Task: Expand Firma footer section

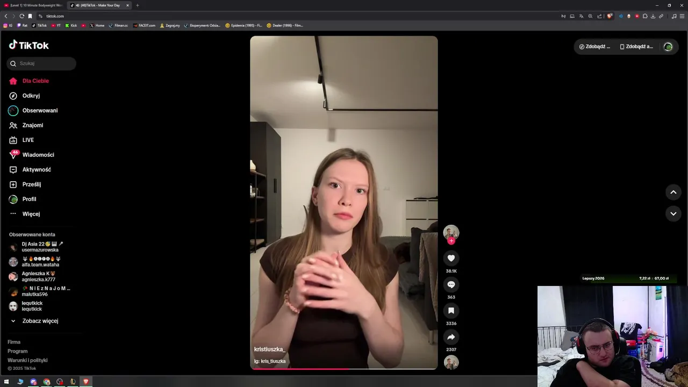Action: [x=14, y=342]
